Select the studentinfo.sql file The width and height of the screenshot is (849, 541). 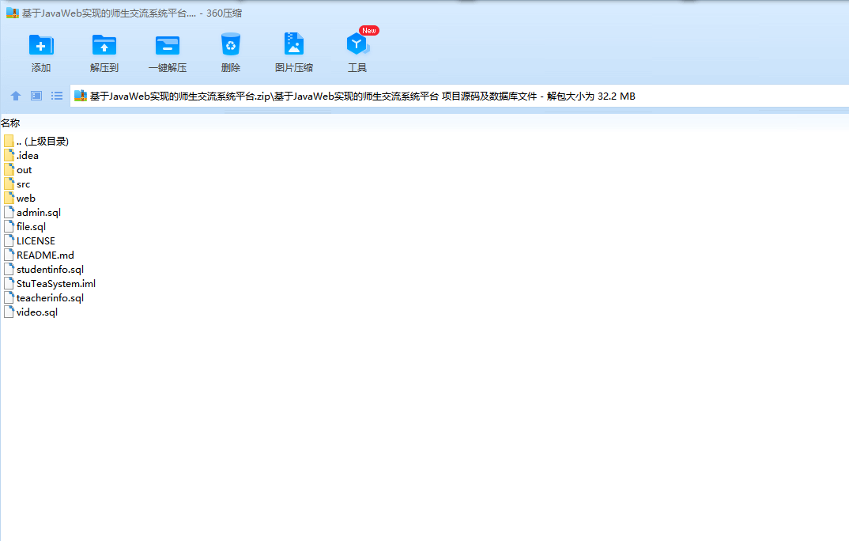(x=43, y=270)
